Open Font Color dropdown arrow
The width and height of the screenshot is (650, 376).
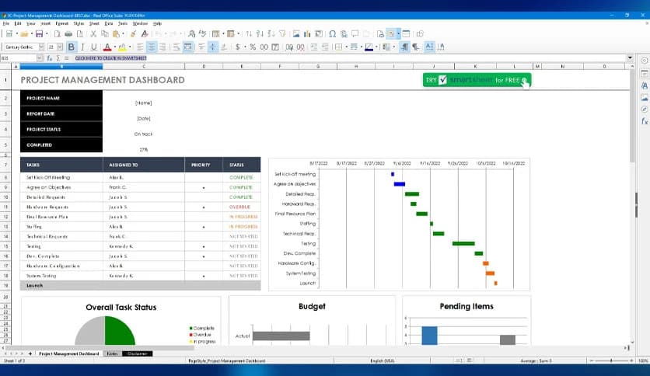pos(115,47)
